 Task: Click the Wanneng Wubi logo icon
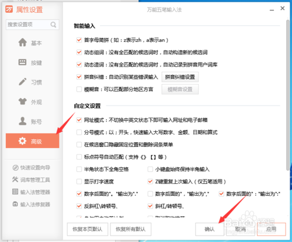click(x=9, y=9)
